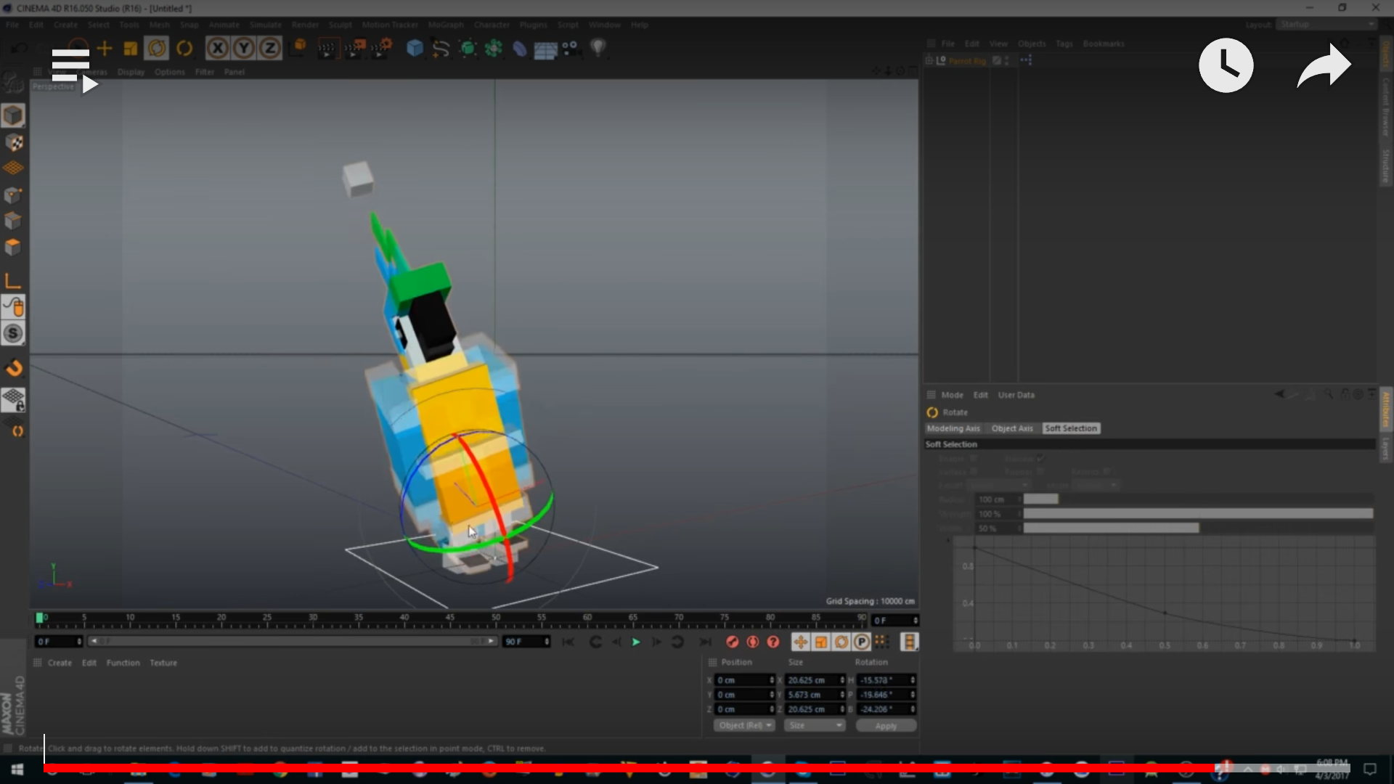Image resolution: width=1394 pixels, height=784 pixels.
Task: Adjust the Width 50 % slider
Action: pyautogui.click(x=1198, y=528)
